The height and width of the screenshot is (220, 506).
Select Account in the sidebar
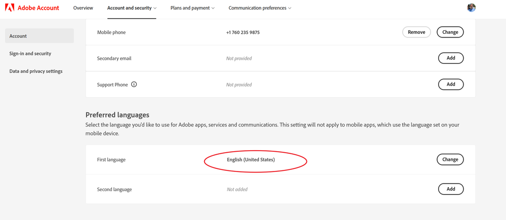tap(40, 36)
